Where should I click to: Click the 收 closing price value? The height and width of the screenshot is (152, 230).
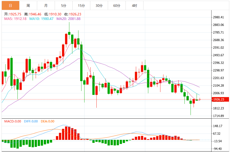(75, 14)
